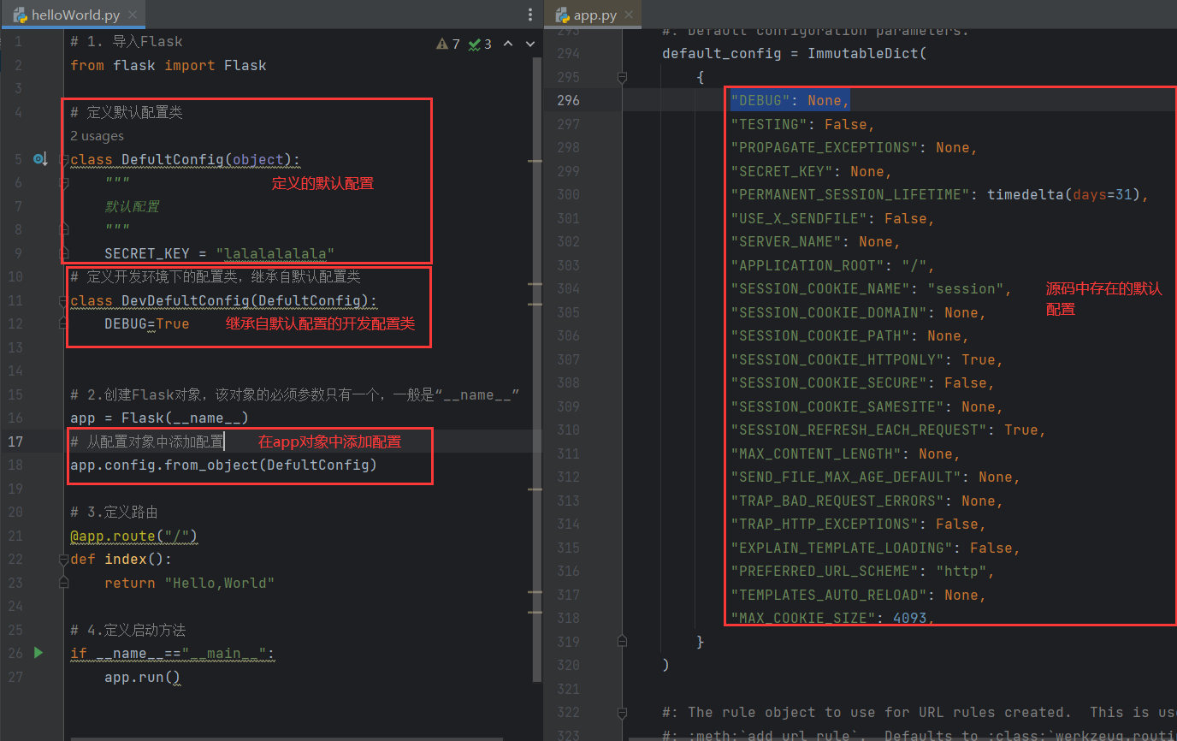Click the 'DEBUG=True' assignment
This screenshot has height=741, width=1177.
tap(147, 323)
